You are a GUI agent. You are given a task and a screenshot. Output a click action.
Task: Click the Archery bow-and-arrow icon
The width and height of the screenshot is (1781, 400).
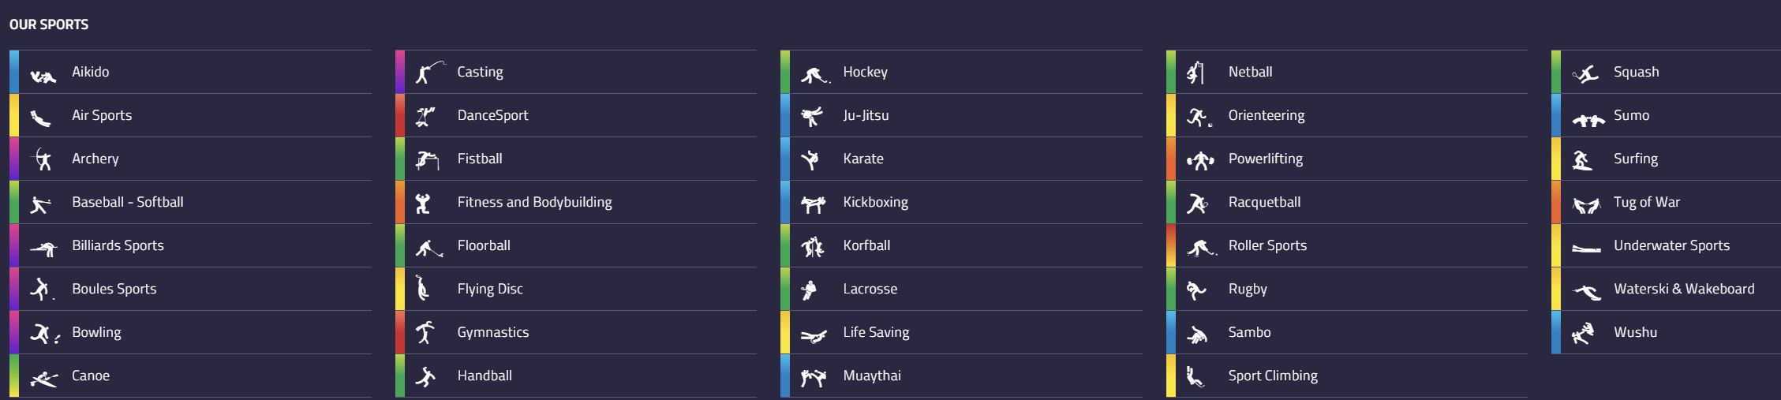pyautogui.click(x=43, y=159)
